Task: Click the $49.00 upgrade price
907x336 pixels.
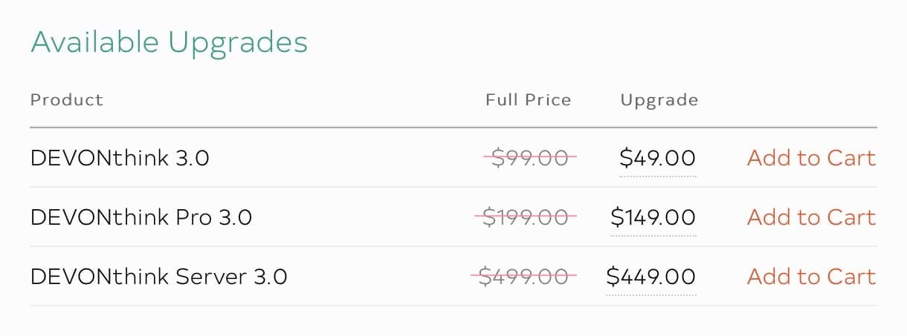Action: click(x=657, y=158)
